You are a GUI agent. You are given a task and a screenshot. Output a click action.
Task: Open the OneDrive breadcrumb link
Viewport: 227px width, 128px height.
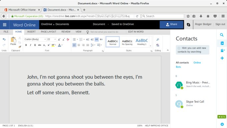click(46, 24)
